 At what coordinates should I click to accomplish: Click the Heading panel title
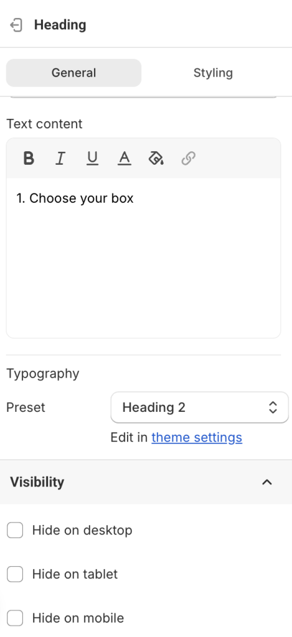click(x=60, y=25)
